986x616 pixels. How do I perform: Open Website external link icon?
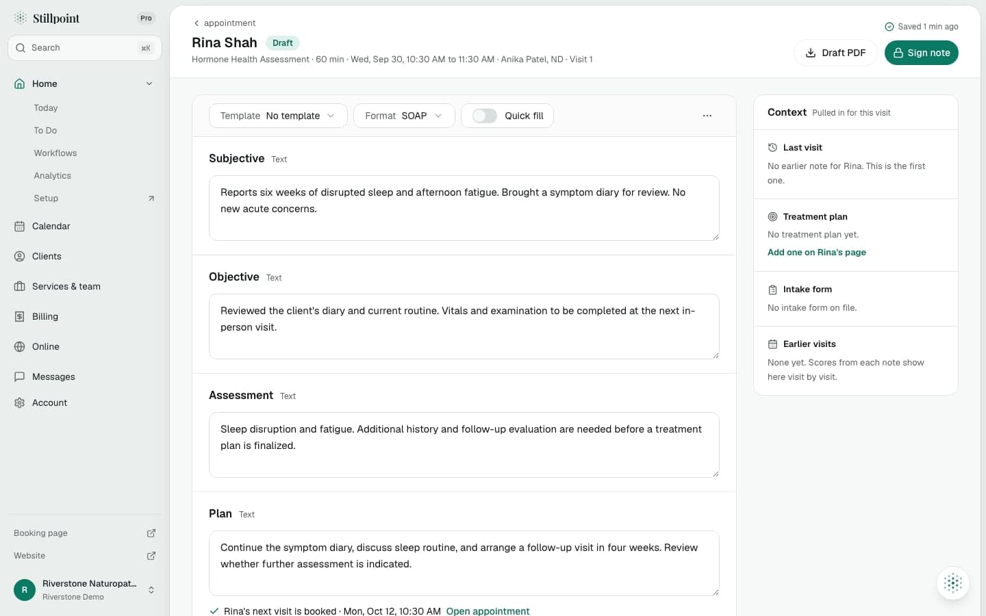click(x=151, y=556)
